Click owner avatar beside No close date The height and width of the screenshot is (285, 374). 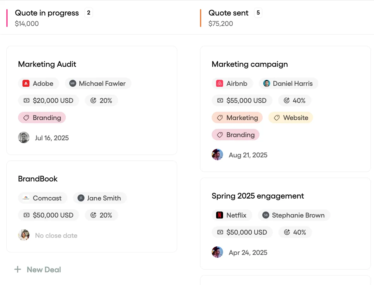(x=24, y=235)
